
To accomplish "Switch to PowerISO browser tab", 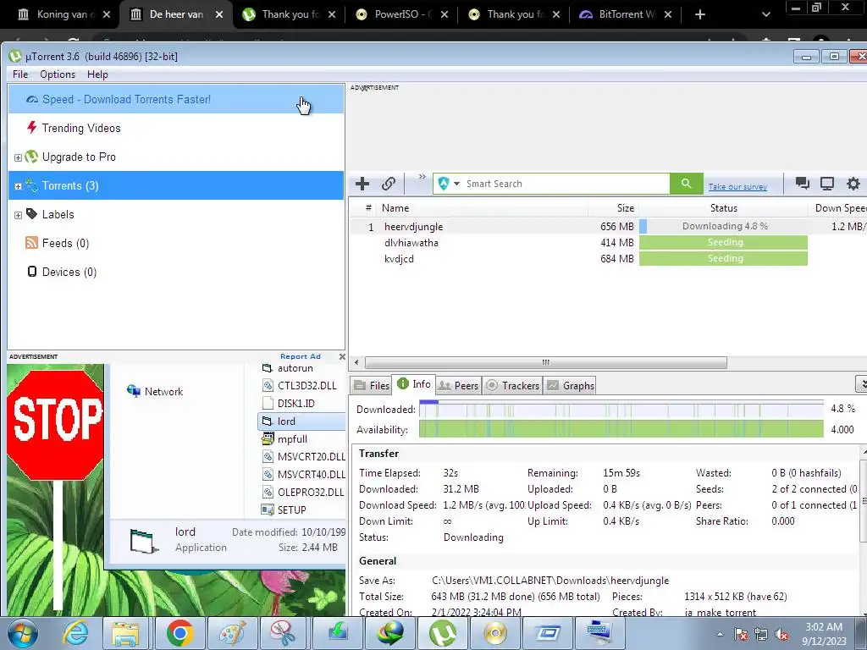I will click(x=401, y=14).
